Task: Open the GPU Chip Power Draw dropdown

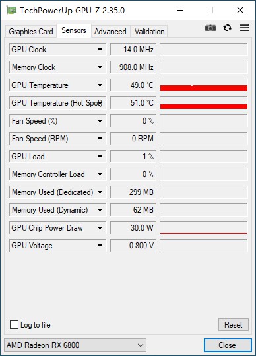Action: 100,228
